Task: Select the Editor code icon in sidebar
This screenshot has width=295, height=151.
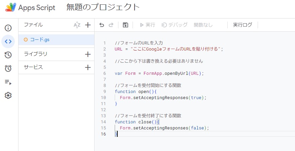Action: [8, 41]
